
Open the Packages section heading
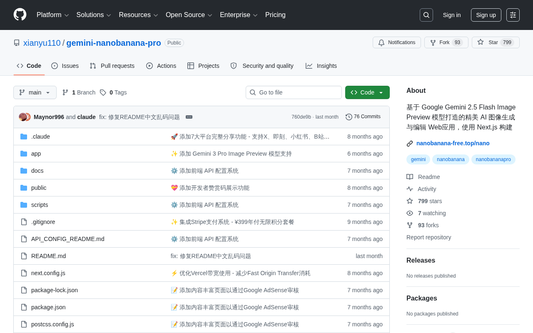pyautogui.click(x=422, y=298)
